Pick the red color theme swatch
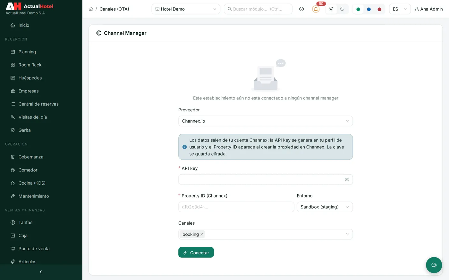This screenshot has height=280, width=449. point(379,9)
